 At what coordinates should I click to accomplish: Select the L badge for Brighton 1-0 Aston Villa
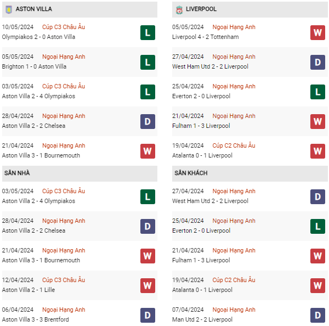click(148, 62)
